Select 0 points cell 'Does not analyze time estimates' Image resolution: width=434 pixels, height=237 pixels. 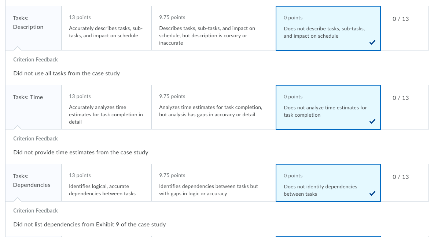tap(328, 108)
